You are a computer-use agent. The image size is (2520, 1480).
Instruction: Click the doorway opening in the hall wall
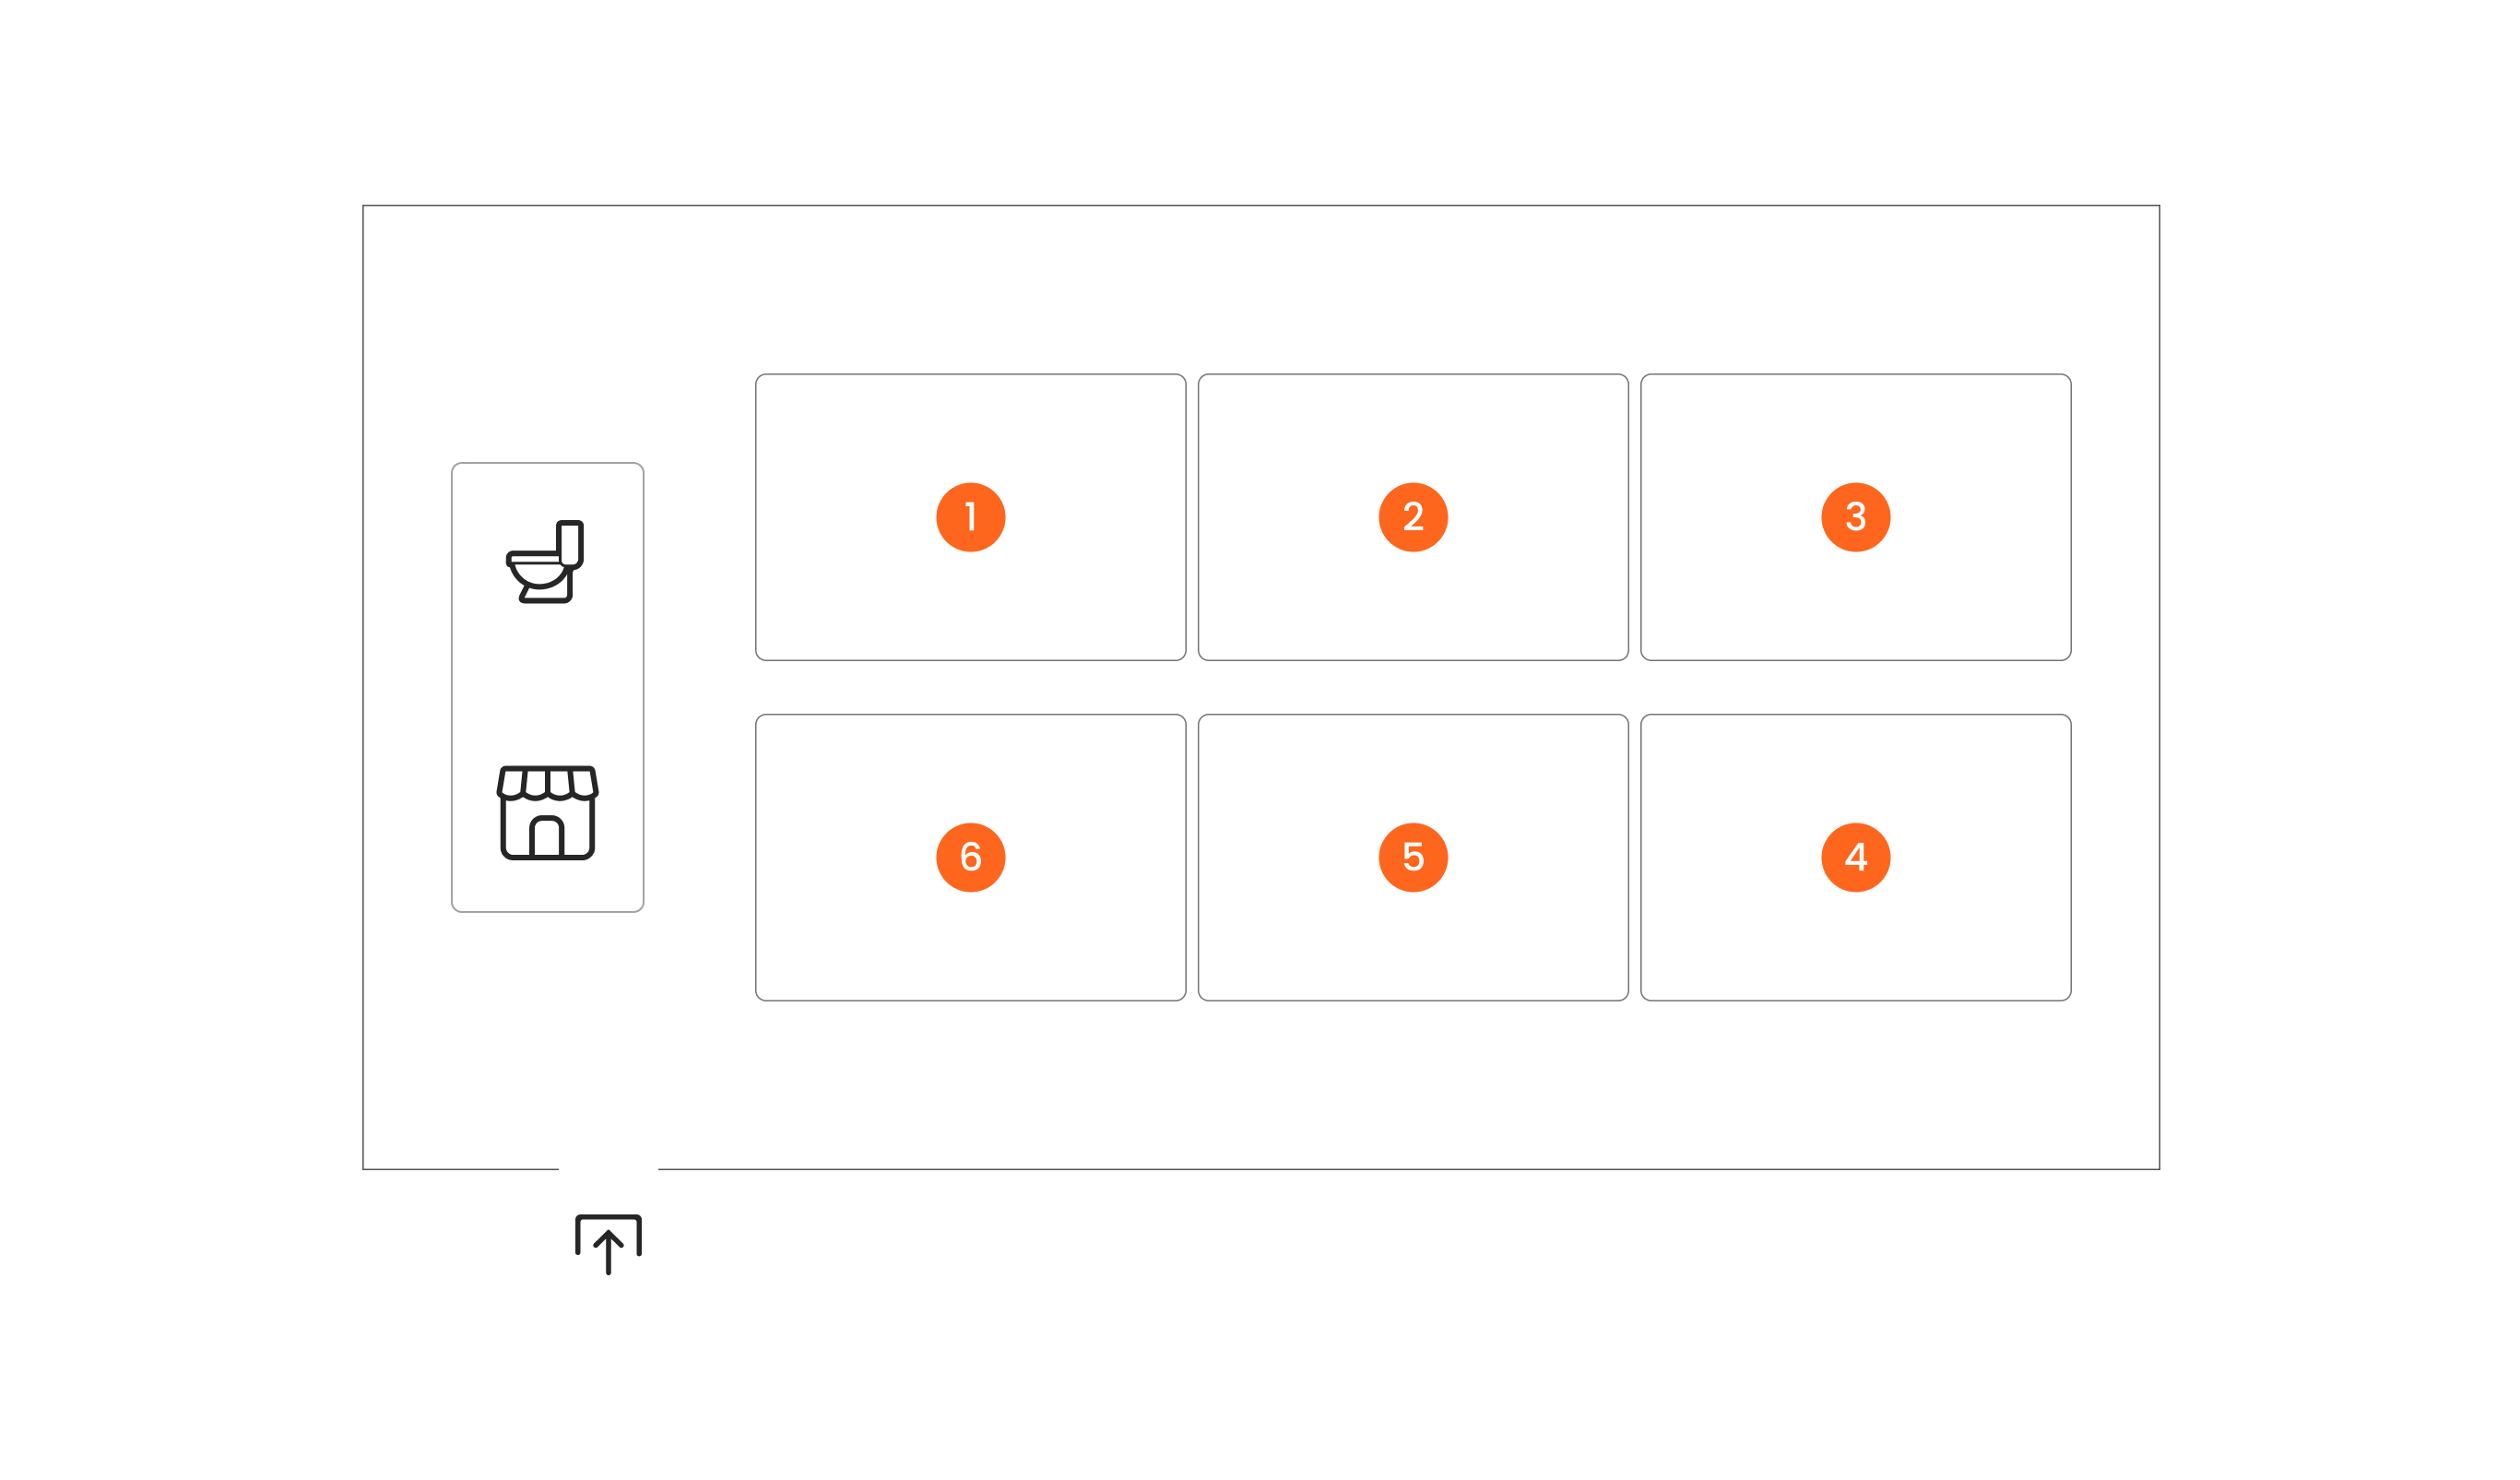(608, 1168)
